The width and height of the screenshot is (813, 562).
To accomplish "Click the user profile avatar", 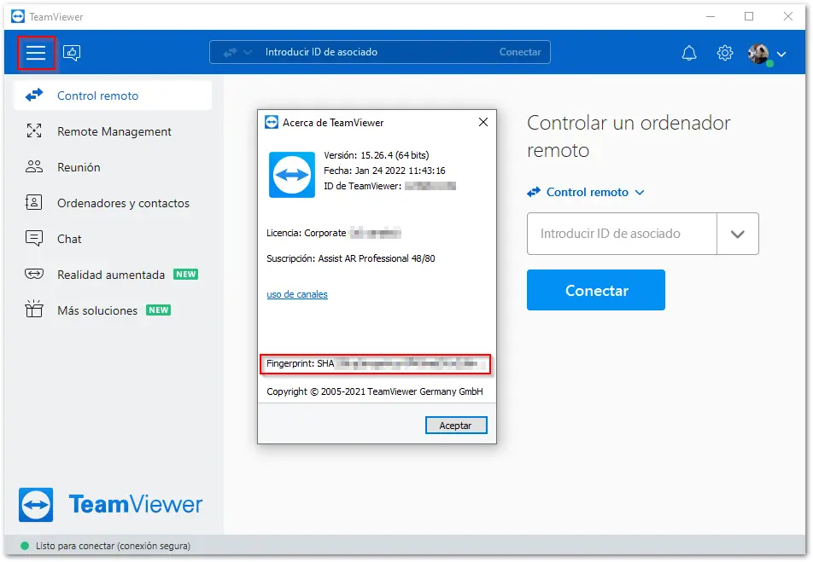I will pyautogui.click(x=759, y=53).
